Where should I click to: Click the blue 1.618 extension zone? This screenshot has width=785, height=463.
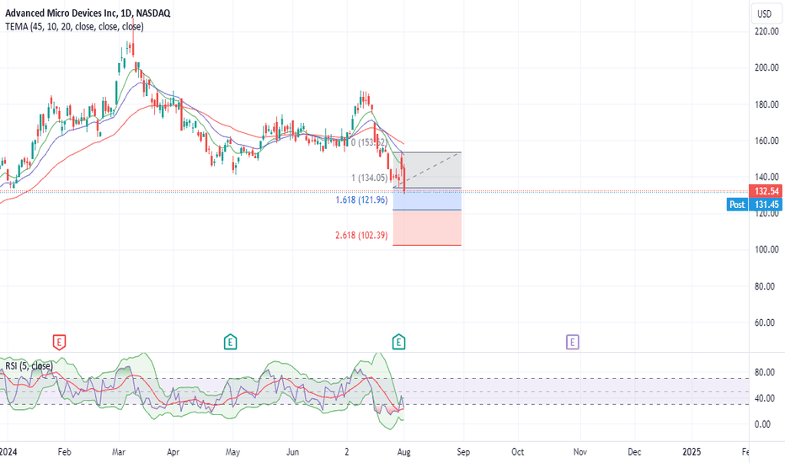click(427, 200)
